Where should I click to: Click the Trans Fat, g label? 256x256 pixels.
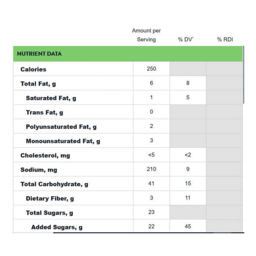coord(44,112)
